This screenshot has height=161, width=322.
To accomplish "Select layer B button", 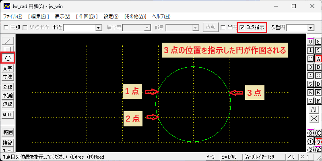I will [318, 67].
